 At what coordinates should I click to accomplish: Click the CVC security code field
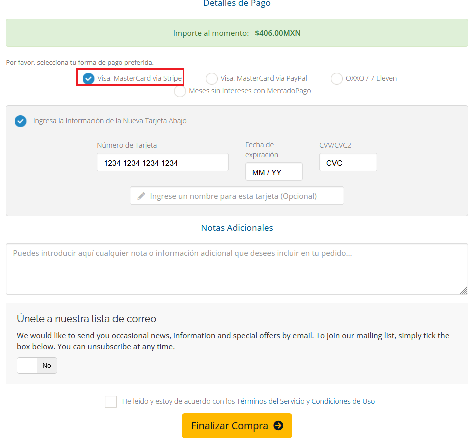tap(348, 163)
